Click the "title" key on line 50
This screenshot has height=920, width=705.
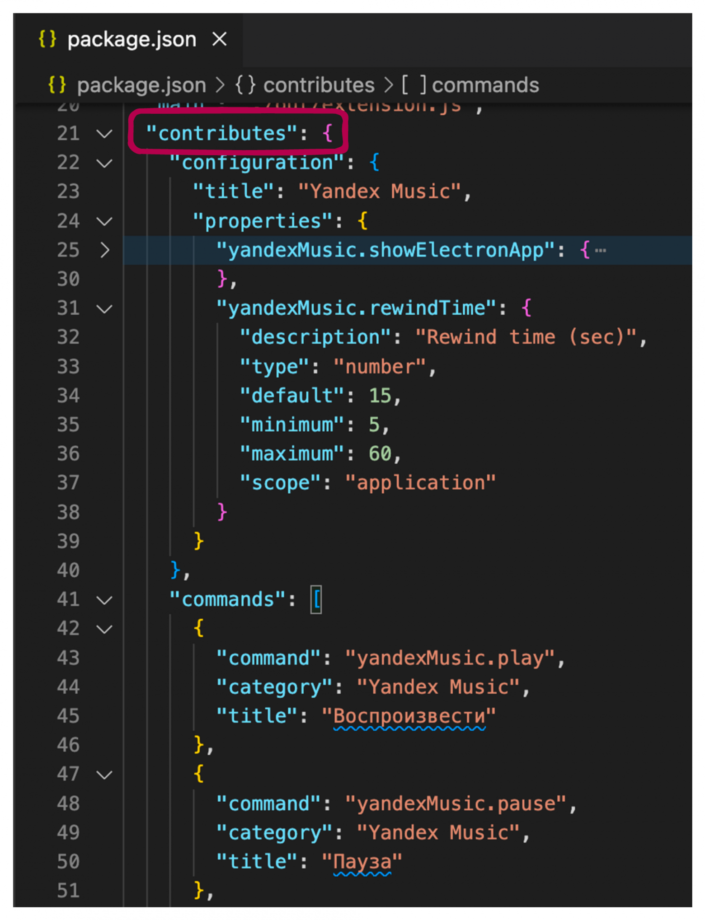click(x=257, y=862)
